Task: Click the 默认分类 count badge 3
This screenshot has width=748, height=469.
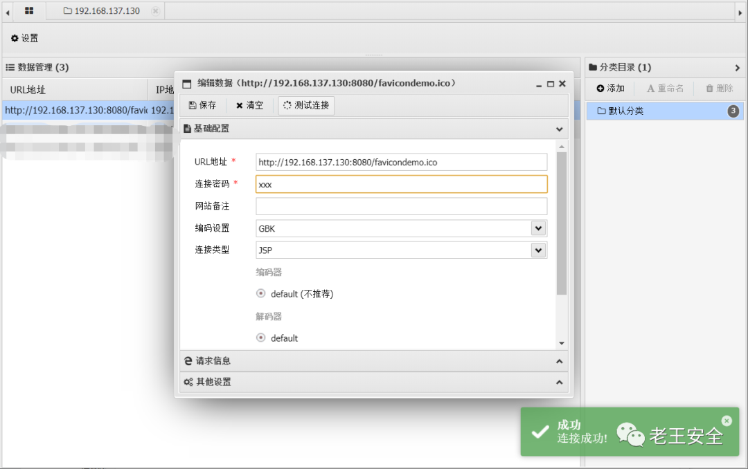Action: pyautogui.click(x=733, y=111)
